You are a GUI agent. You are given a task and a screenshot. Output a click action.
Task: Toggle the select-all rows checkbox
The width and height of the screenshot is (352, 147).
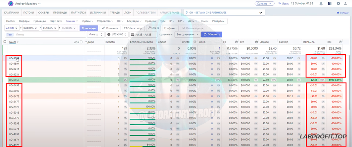[5, 42]
